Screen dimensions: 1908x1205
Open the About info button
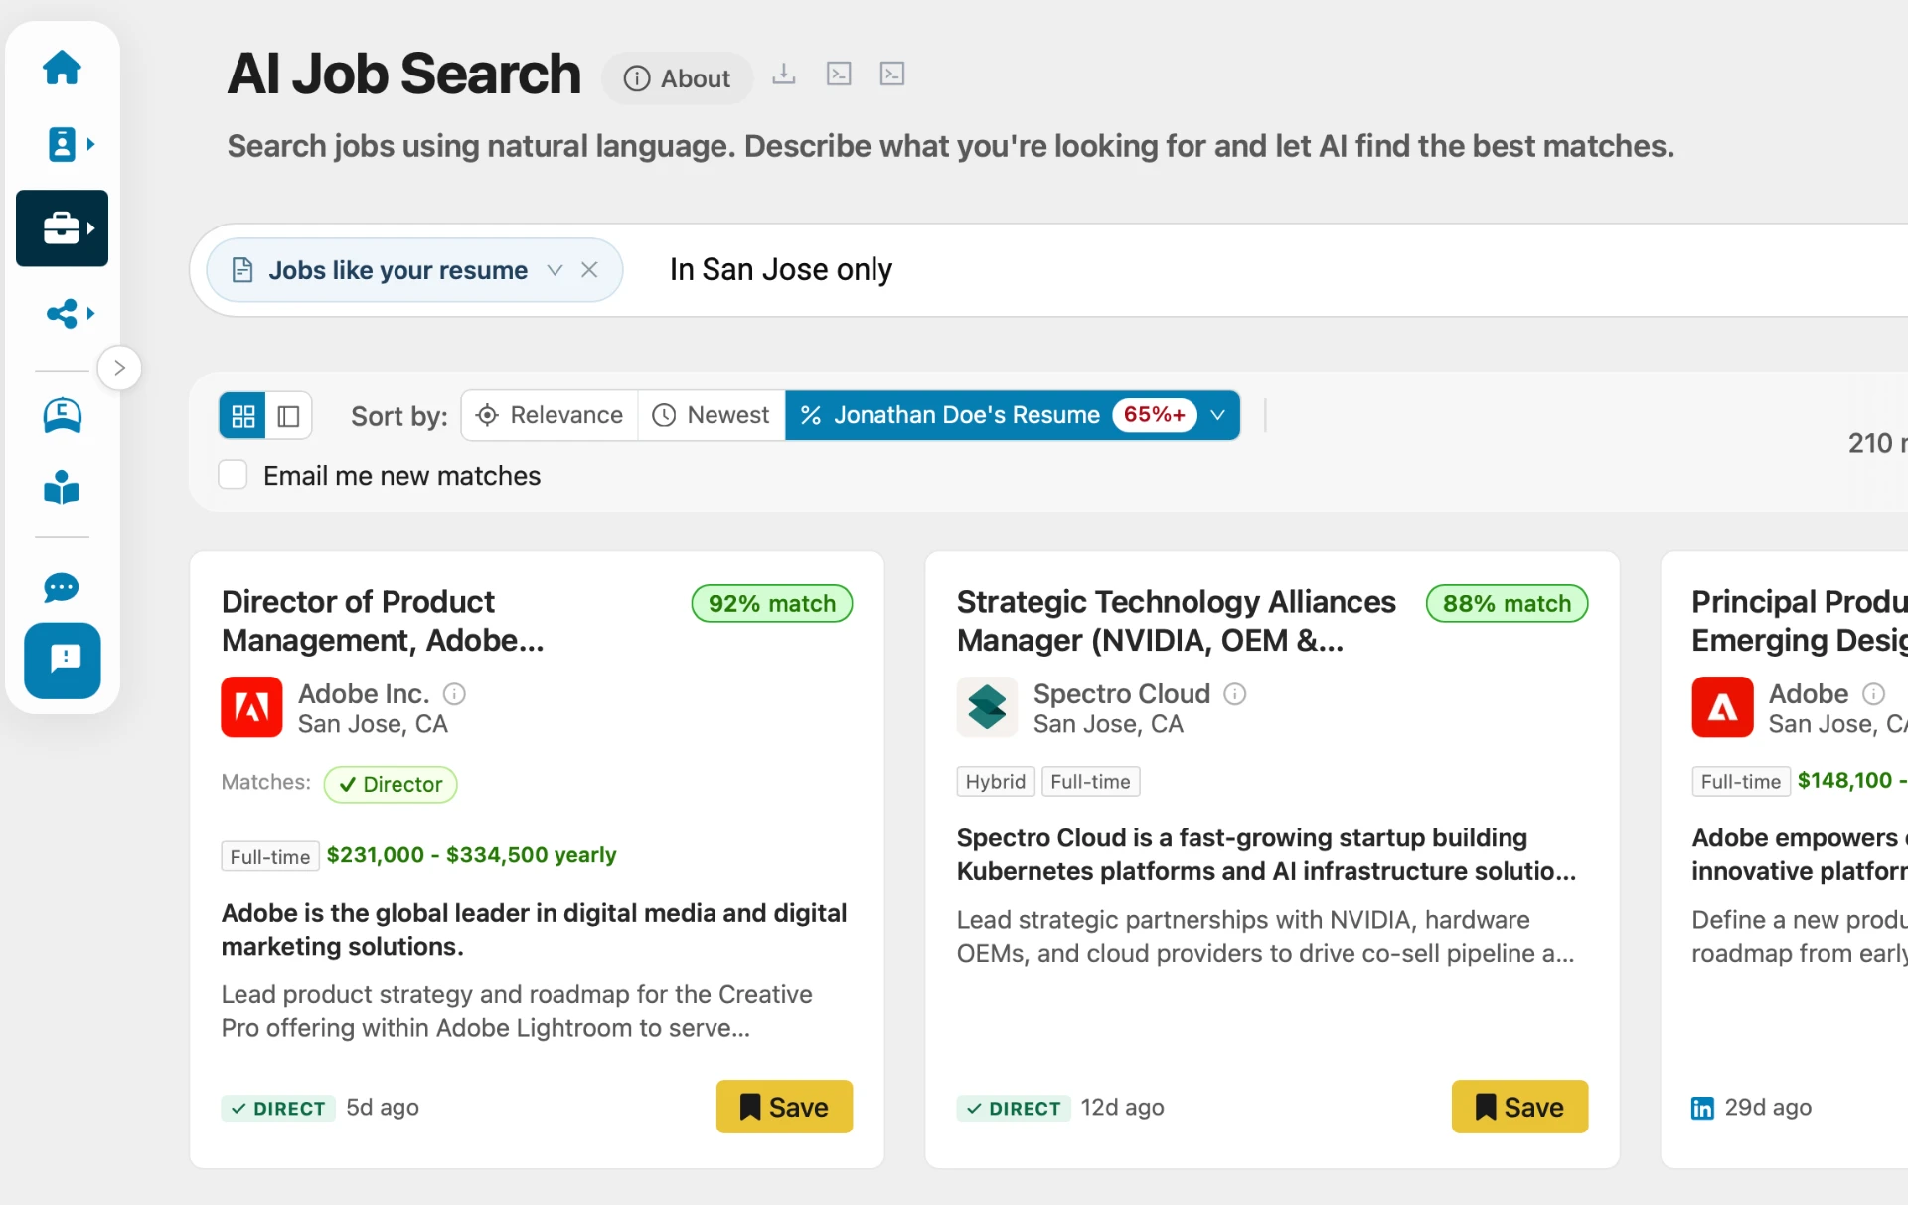(677, 78)
